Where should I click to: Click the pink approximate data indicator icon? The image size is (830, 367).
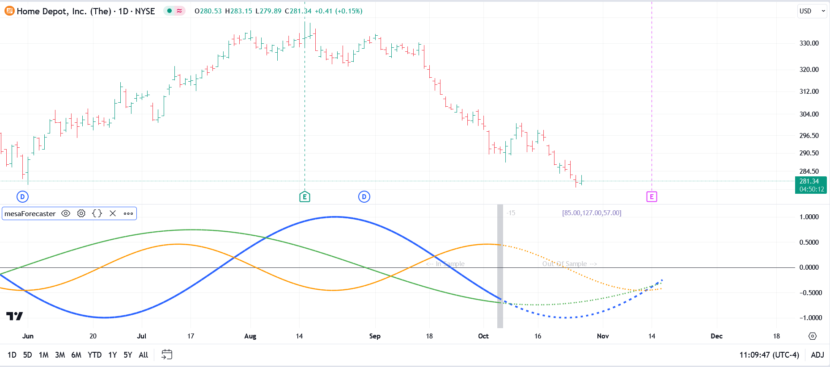point(179,11)
